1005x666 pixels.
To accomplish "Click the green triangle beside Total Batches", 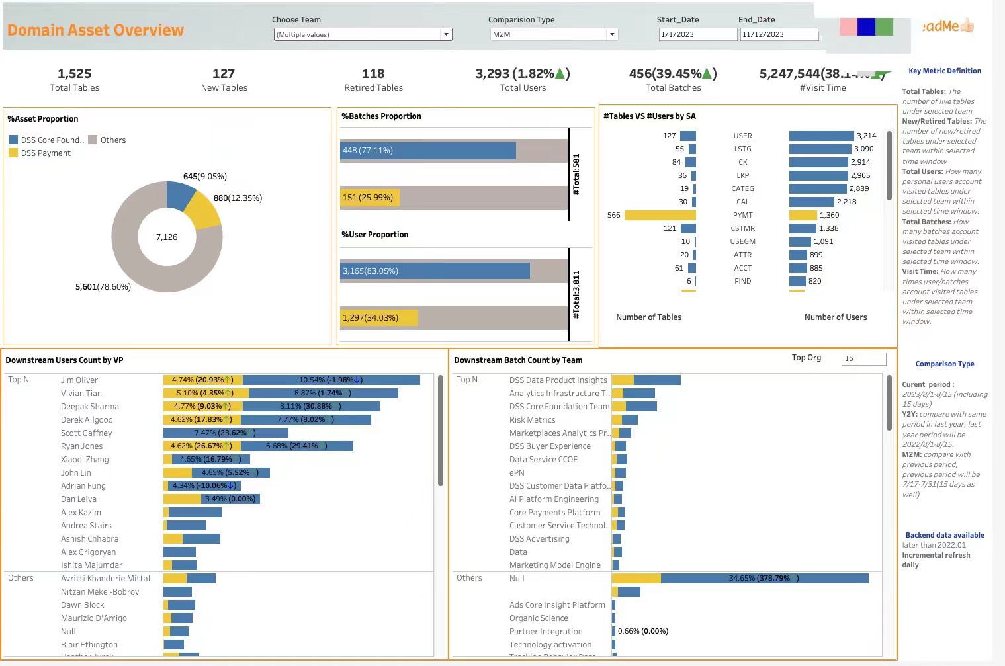I will (707, 73).
